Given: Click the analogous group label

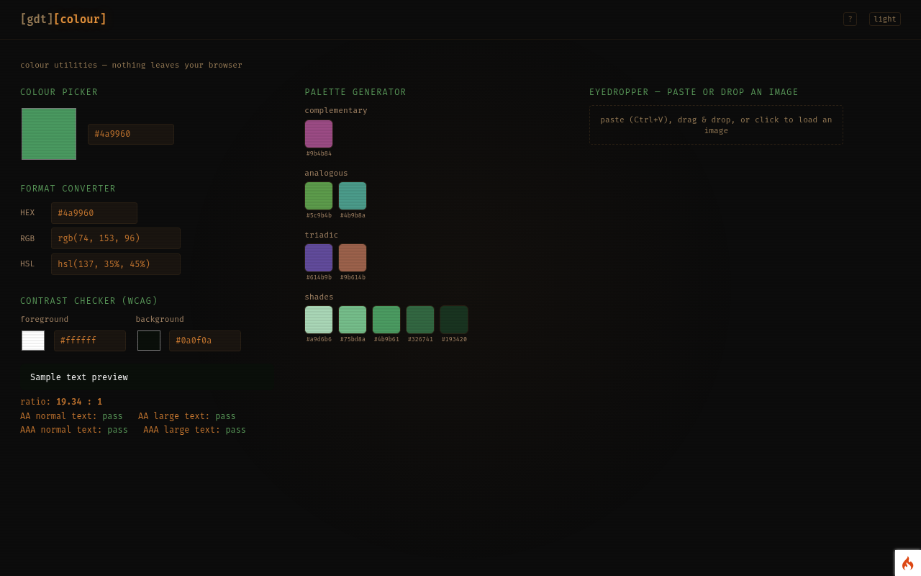Looking at the screenshot, I should point(326,173).
